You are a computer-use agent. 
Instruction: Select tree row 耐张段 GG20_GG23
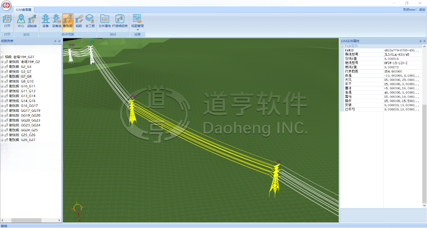tap(25, 120)
